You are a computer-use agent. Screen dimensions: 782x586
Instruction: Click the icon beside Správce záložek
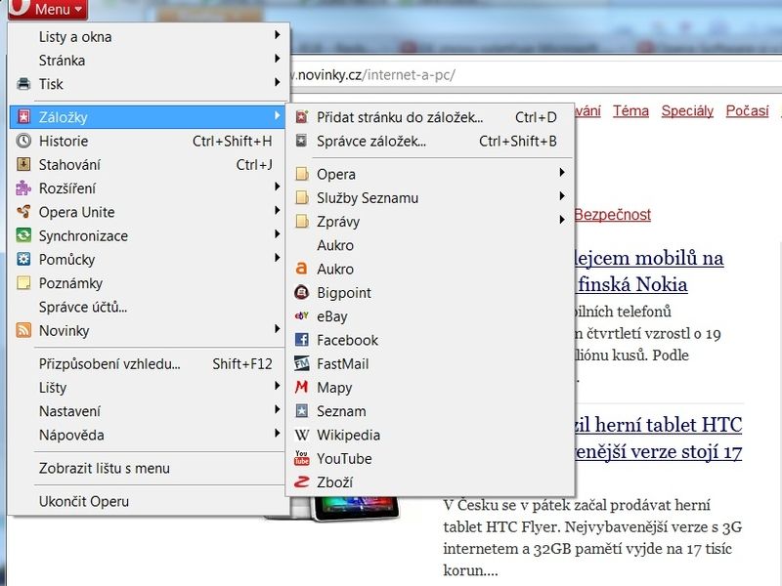coord(301,141)
